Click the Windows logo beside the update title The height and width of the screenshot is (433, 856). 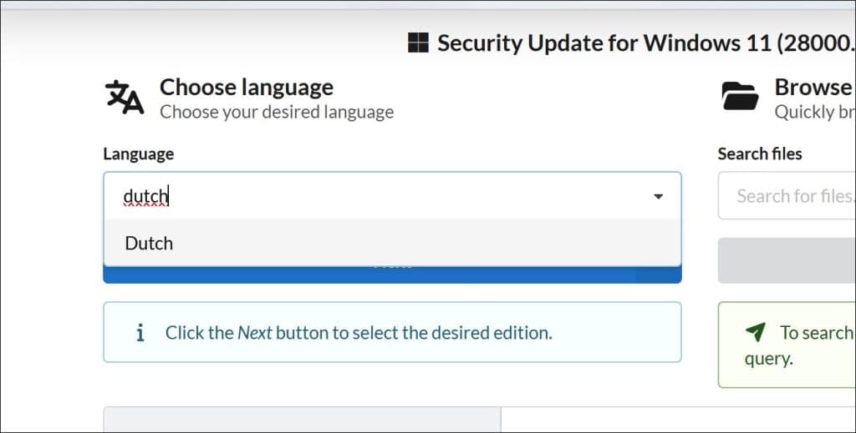(x=418, y=43)
